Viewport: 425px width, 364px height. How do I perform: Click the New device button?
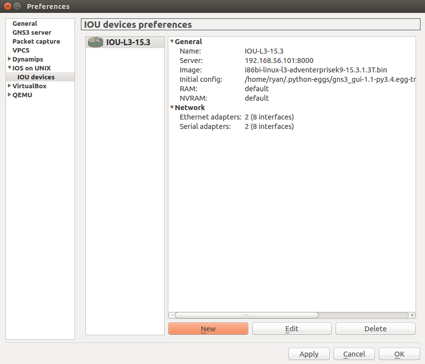click(x=208, y=329)
